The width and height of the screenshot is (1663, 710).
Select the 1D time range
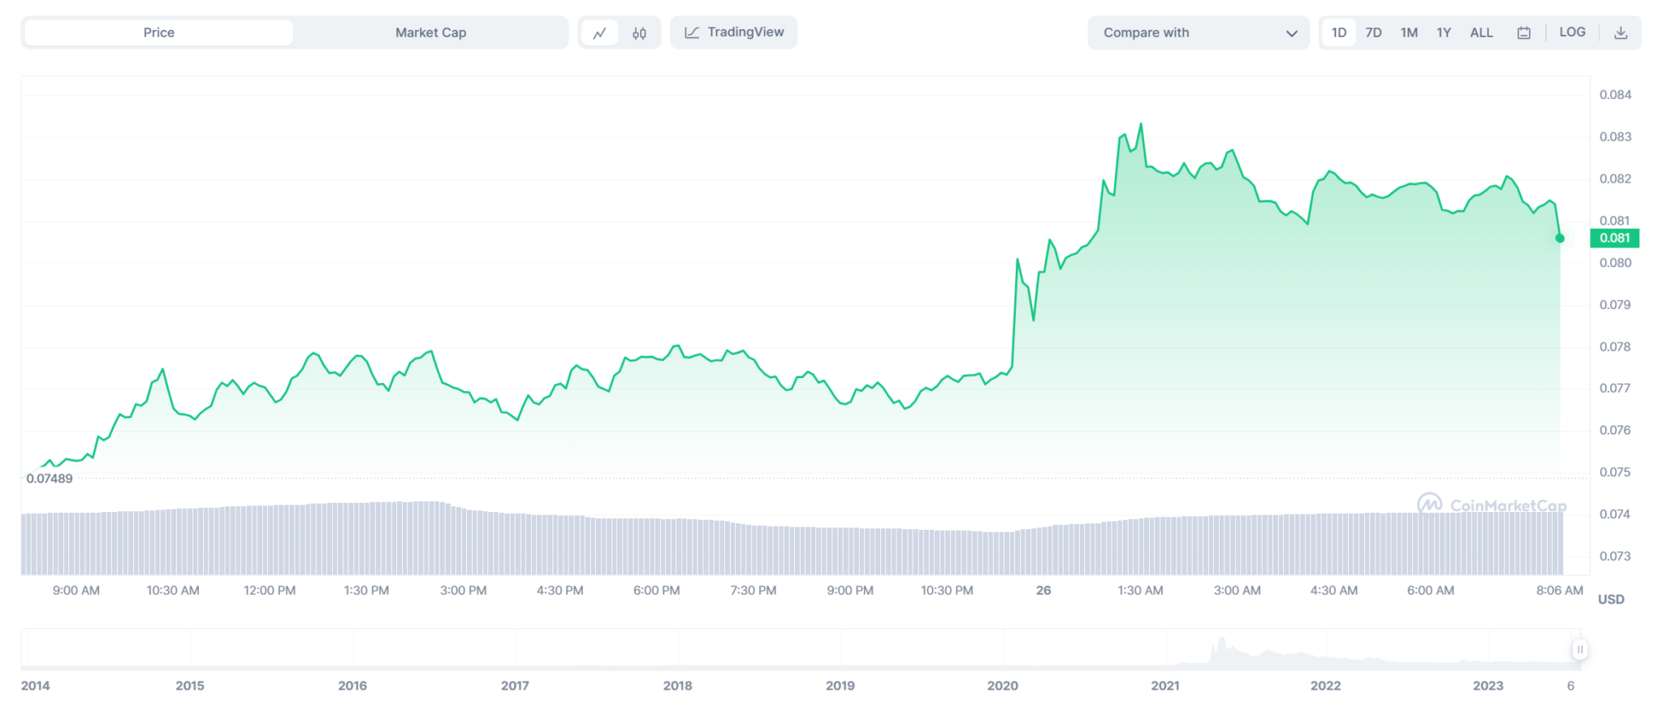[x=1339, y=32]
